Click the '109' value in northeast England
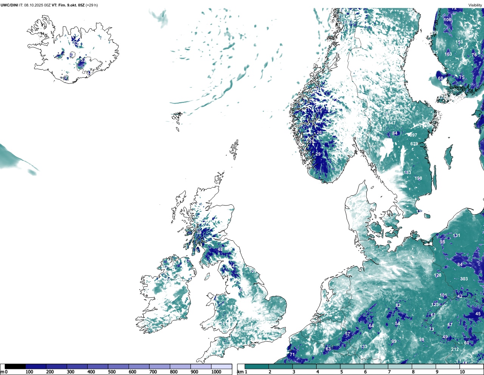Image resolution: width=484 pixels, height=375 pixels. tap(253, 271)
